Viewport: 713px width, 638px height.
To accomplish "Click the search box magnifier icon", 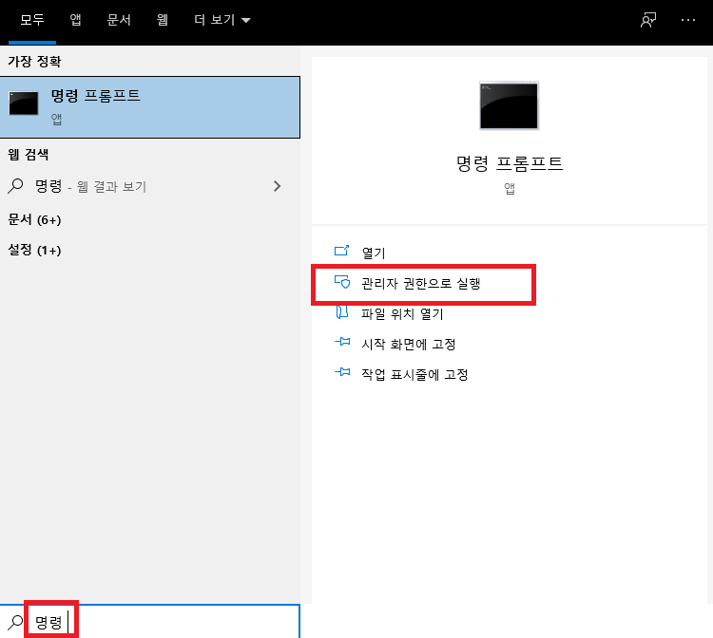I will pos(15,622).
